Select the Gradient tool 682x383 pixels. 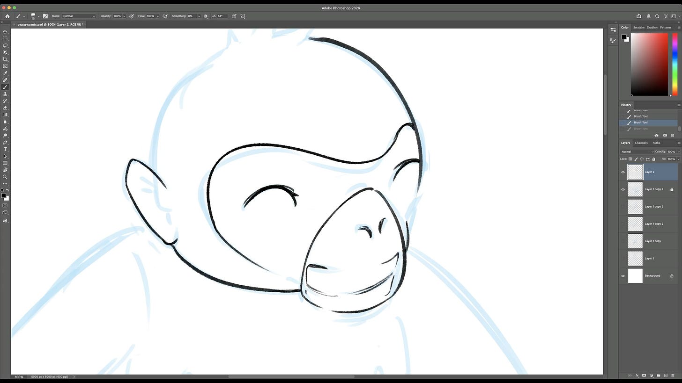click(x=5, y=115)
